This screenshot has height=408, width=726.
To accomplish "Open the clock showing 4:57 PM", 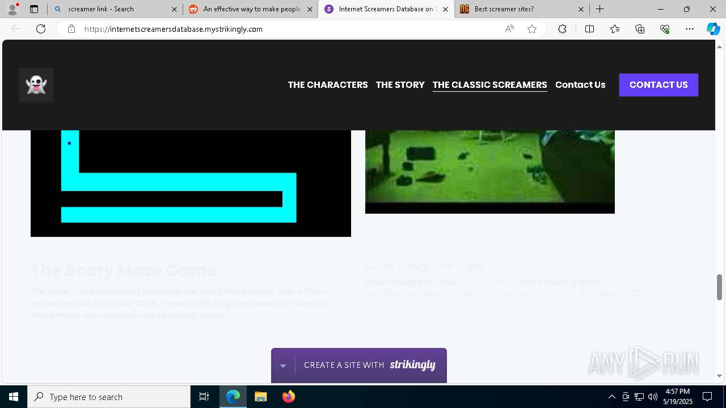I will (x=678, y=397).
